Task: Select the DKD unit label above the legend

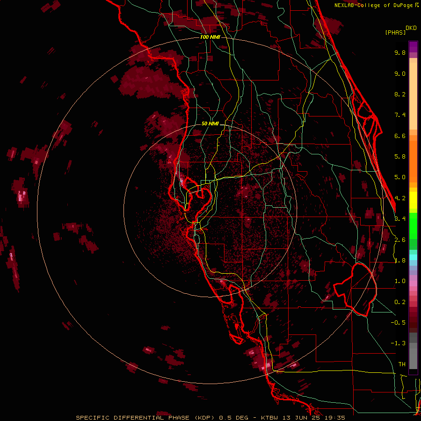Action: (411, 28)
